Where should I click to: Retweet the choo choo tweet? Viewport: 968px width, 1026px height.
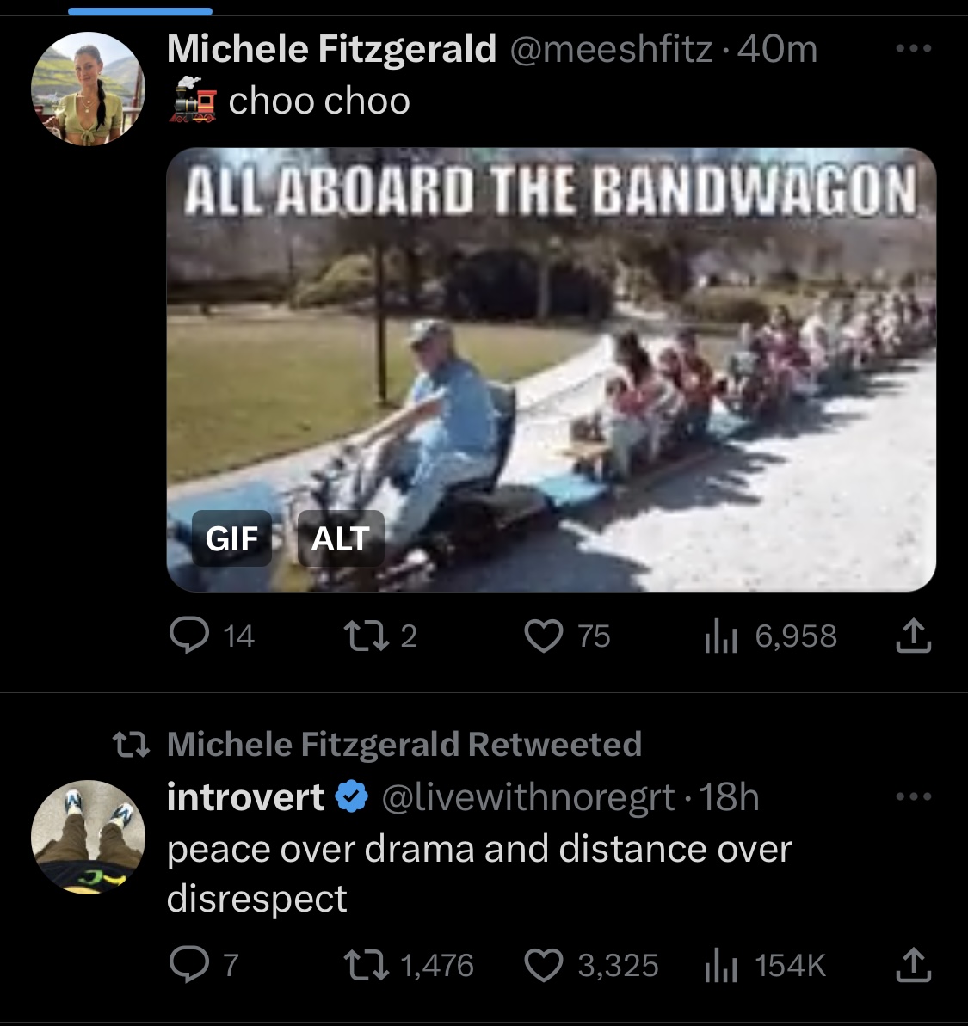tap(381, 636)
